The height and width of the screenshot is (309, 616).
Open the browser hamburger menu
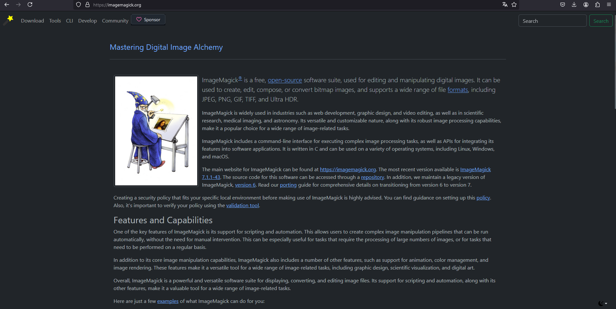[609, 4]
